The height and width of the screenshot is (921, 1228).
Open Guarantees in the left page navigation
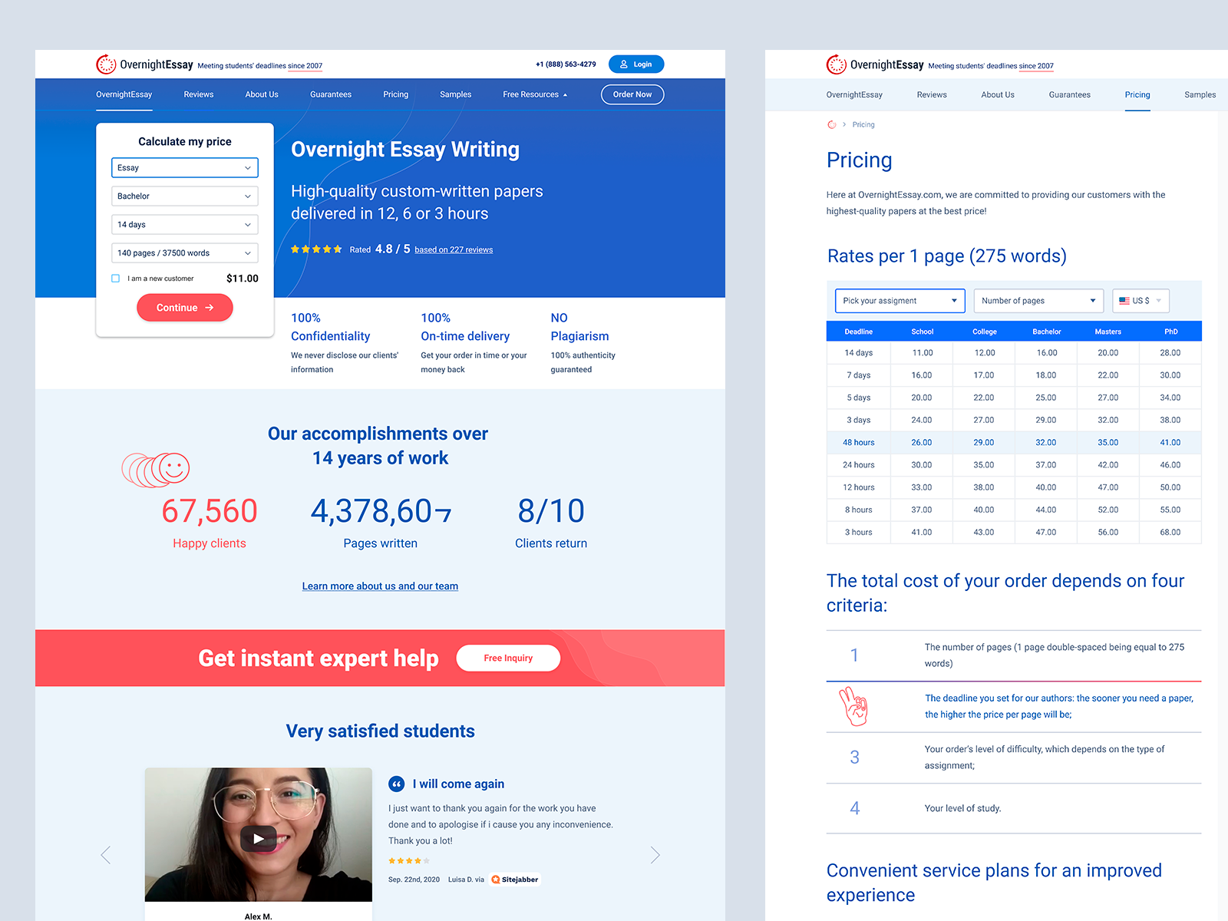331,94
